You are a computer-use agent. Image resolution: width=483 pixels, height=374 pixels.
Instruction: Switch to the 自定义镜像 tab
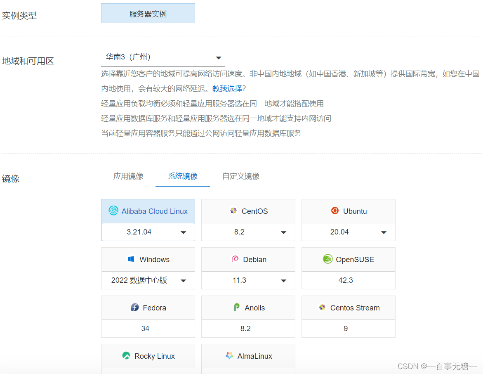(241, 176)
